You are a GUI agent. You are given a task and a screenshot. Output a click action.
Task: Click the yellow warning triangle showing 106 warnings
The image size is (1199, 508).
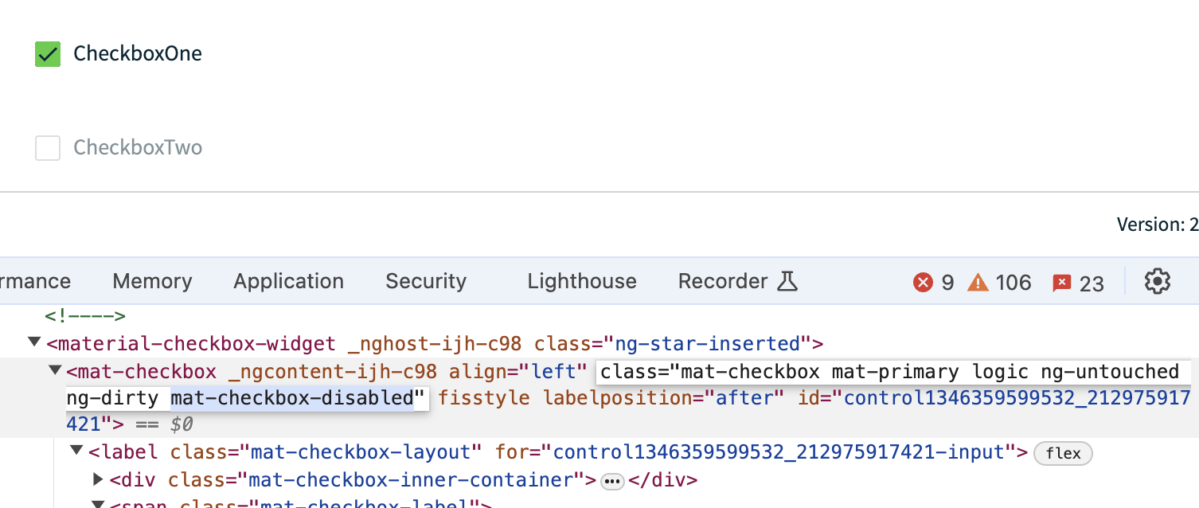pyautogui.click(x=979, y=281)
